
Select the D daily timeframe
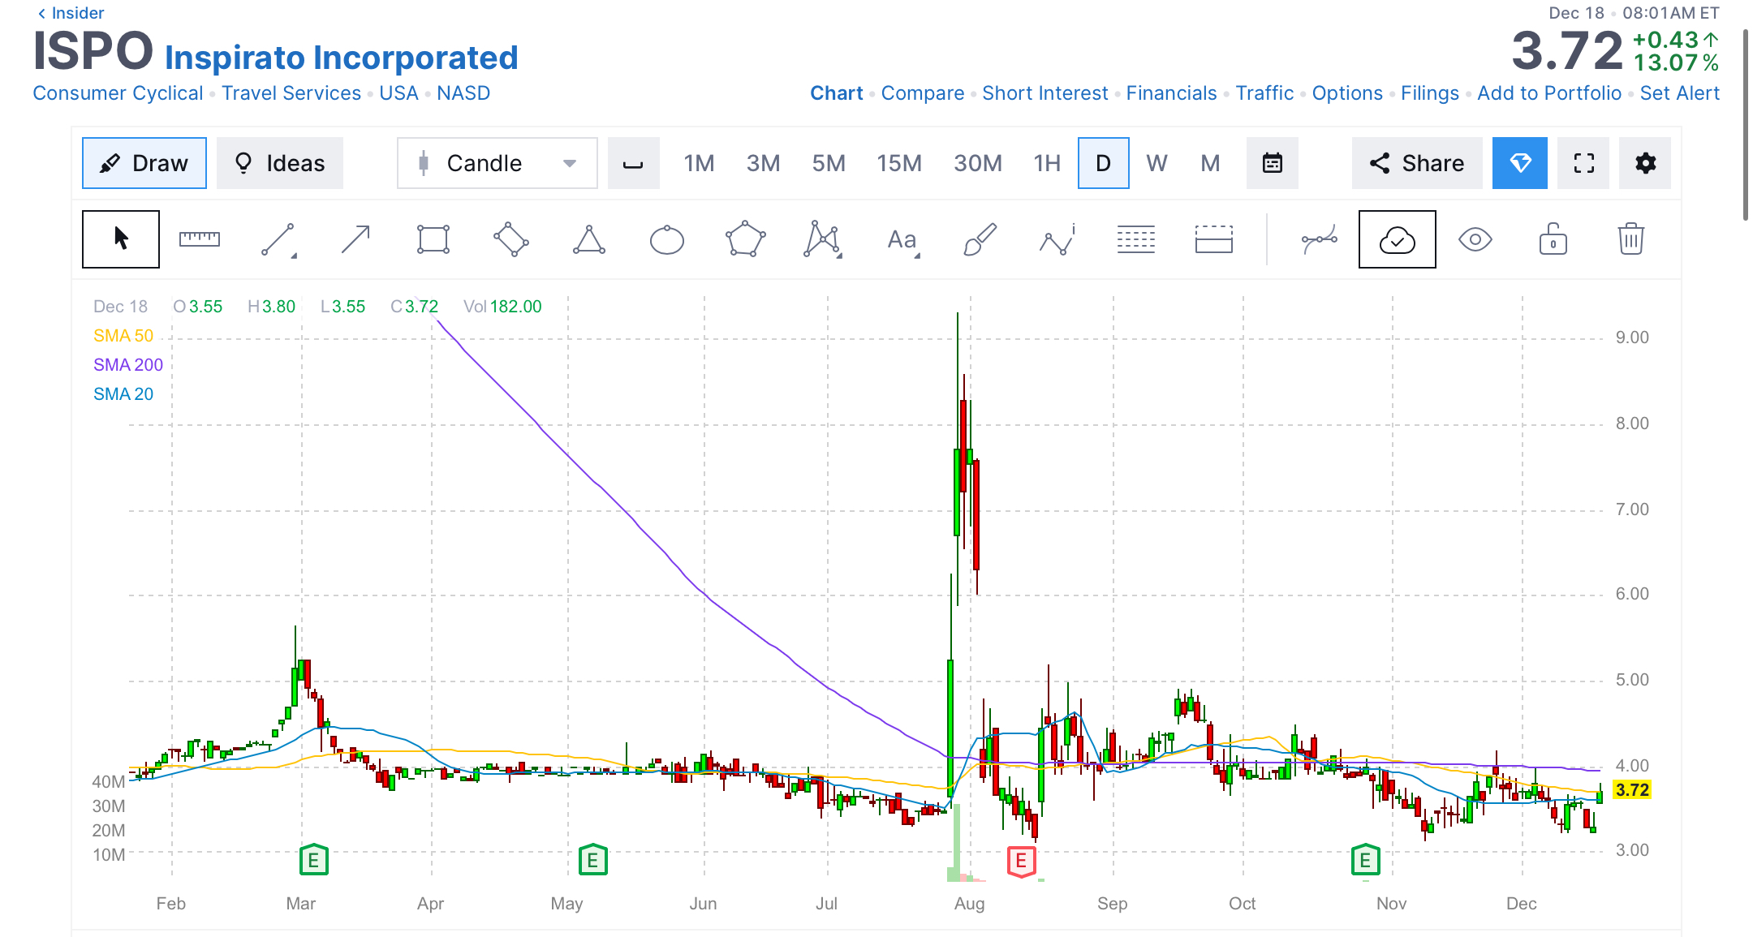tap(1103, 163)
